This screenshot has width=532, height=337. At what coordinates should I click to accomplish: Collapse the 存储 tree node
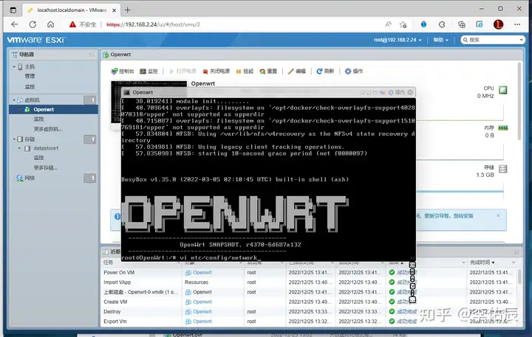coord(14,139)
